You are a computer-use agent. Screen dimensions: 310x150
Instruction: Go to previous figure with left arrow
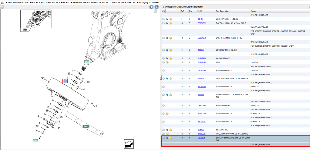(x=152, y=7)
